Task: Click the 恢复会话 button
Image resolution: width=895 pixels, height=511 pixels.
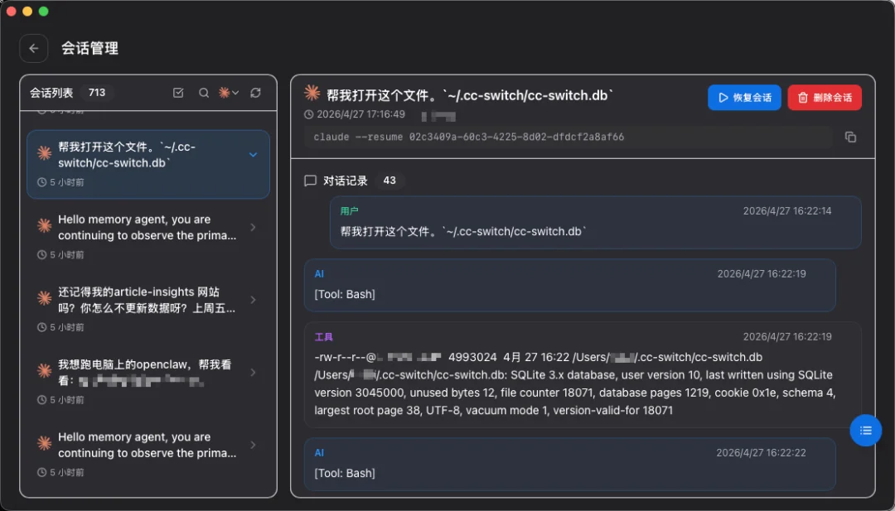Action: pos(744,97)
